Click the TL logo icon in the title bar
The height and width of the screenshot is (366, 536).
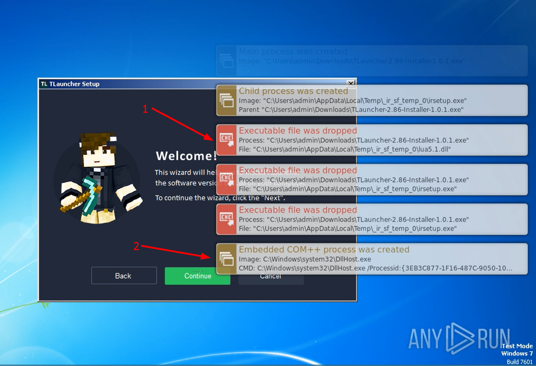click(44, 84)
